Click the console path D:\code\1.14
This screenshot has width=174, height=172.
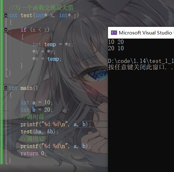pos(141,61)
